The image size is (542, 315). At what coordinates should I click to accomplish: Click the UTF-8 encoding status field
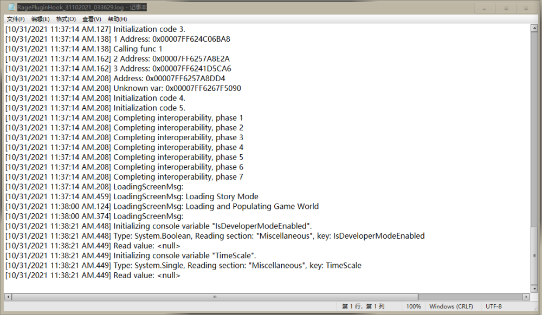point(494,306)
